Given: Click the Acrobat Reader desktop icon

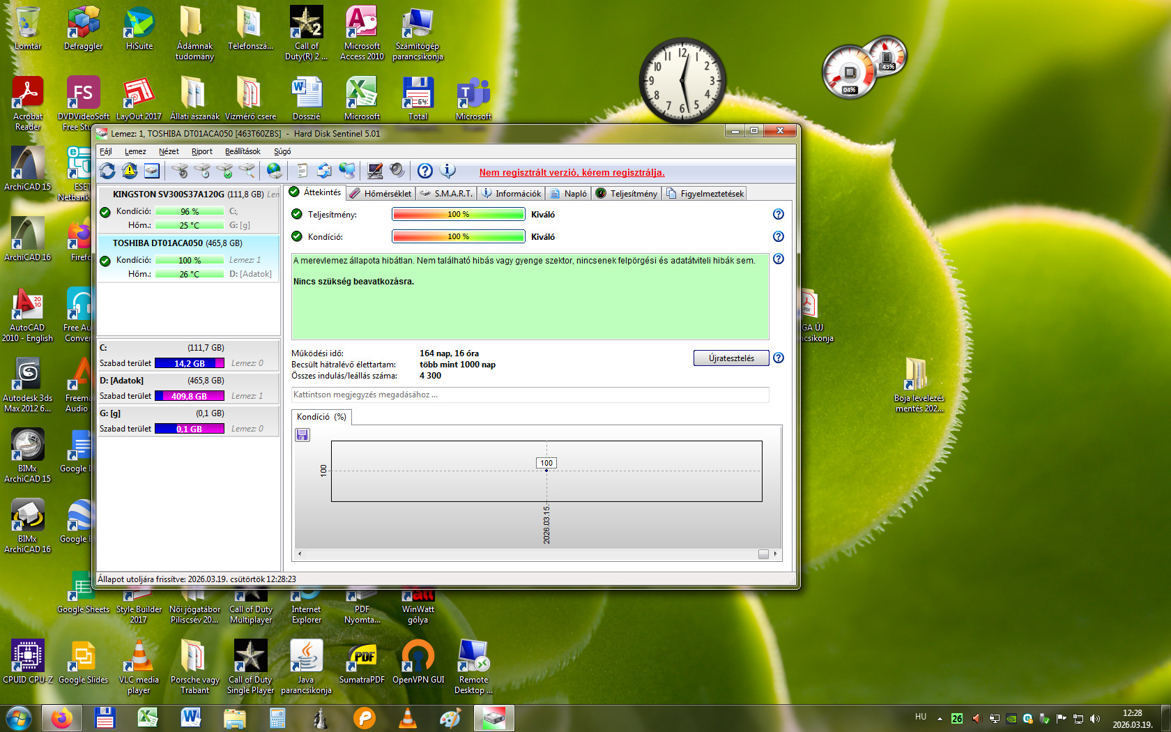Looking at the screenshot, I should point(28,103).
